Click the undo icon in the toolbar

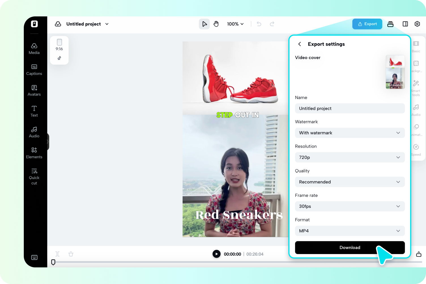point(259,24)
